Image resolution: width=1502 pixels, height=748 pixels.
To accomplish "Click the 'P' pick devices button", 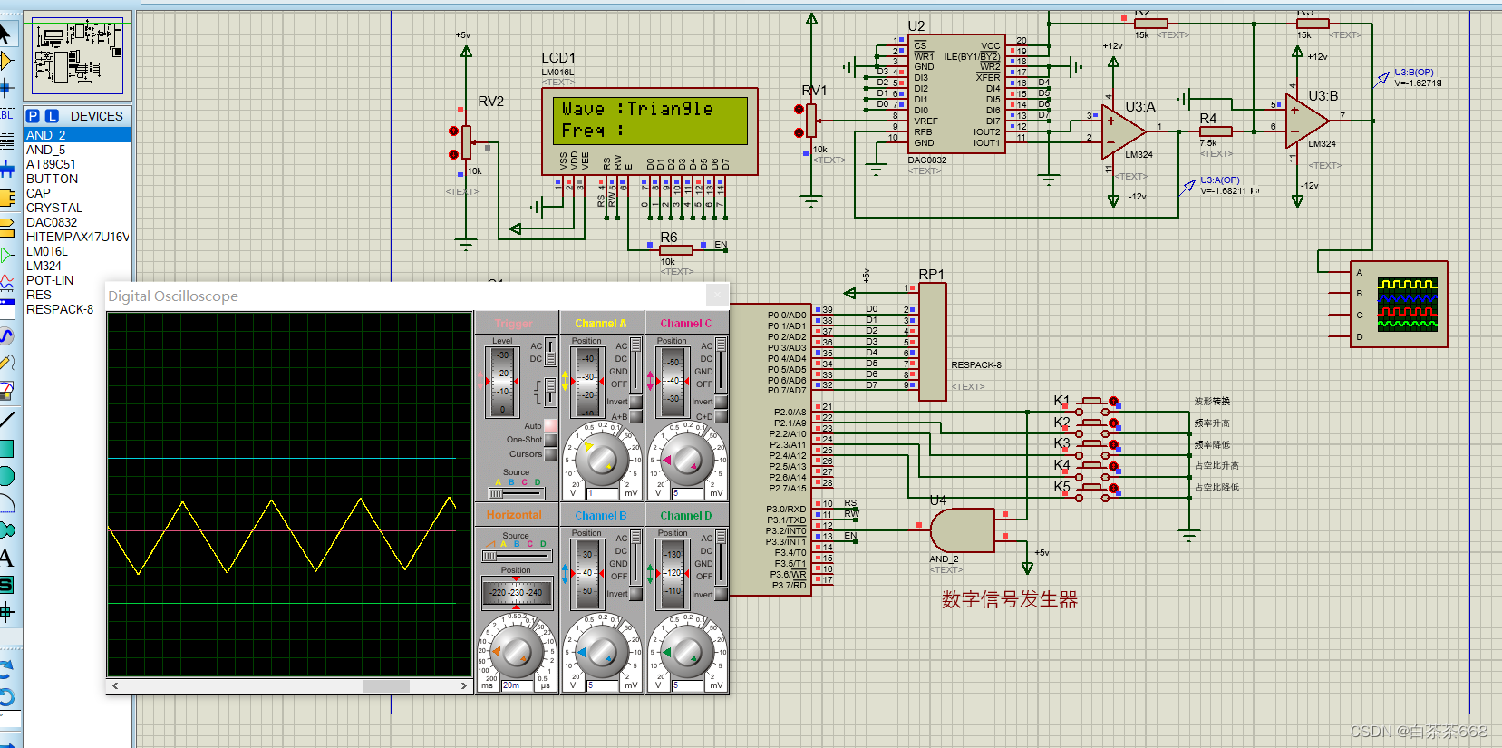I will point(33,116).
